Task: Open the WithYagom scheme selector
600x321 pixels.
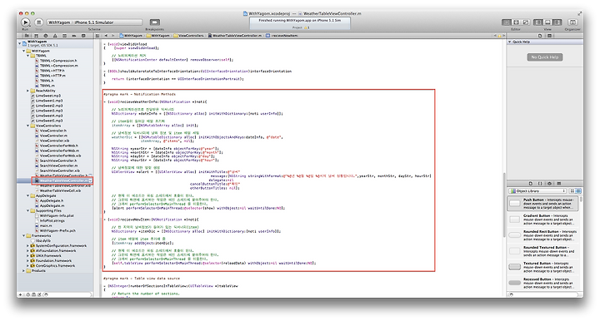Action: tap(59, 22)
